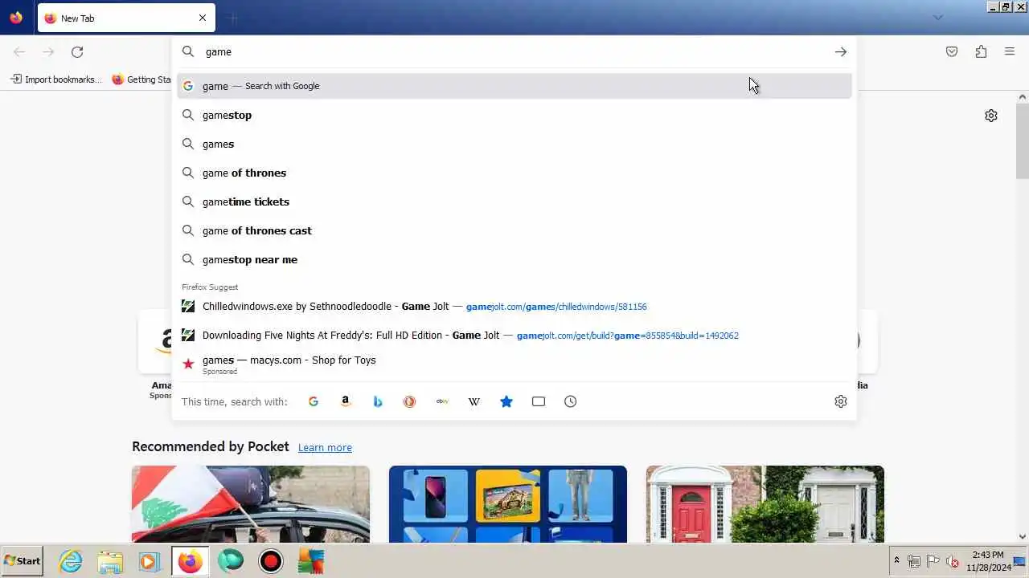1029x578 pixels.
Task: Click Import bookmarks toolbar button
Action: pyautogui.click(x=57, y=79)
